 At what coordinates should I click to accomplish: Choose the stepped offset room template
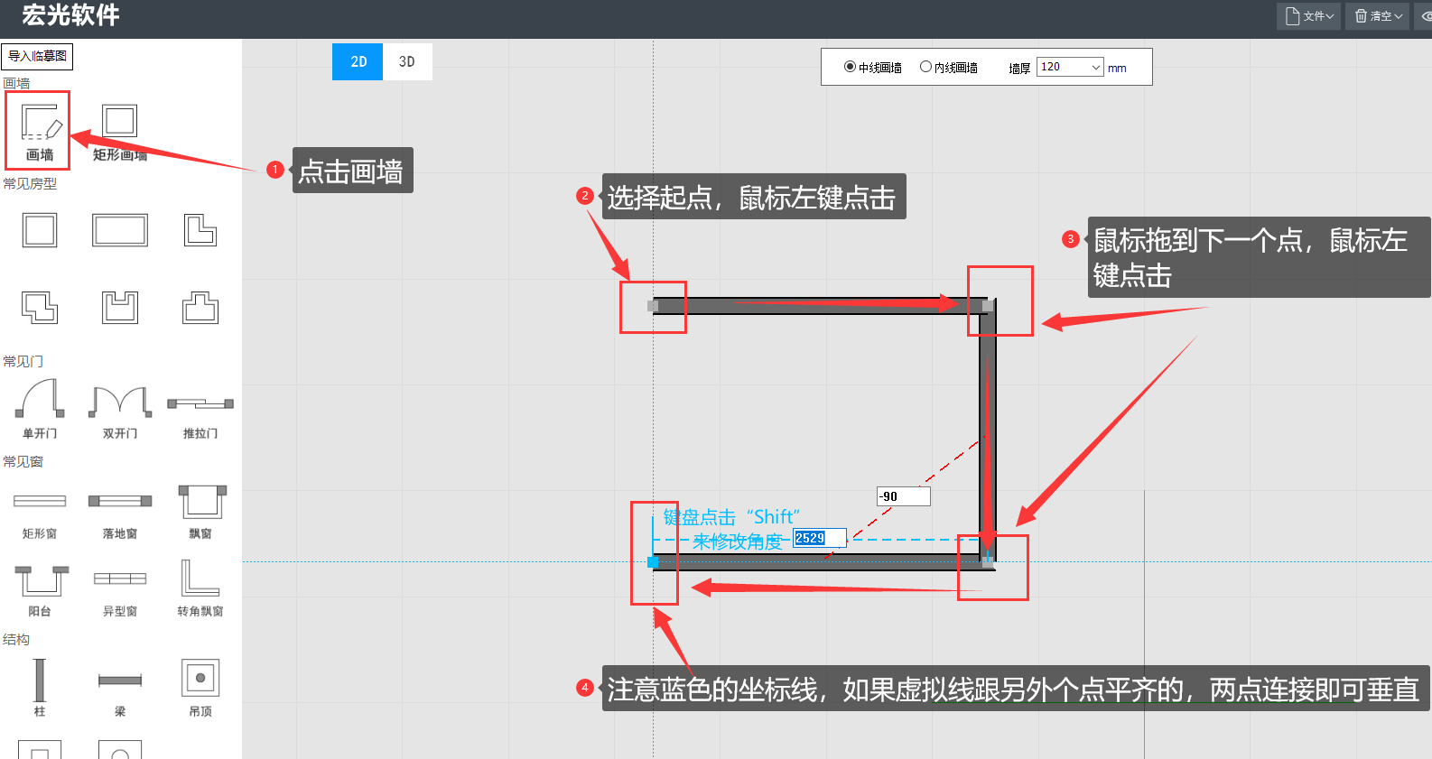[x=40, y=308]
